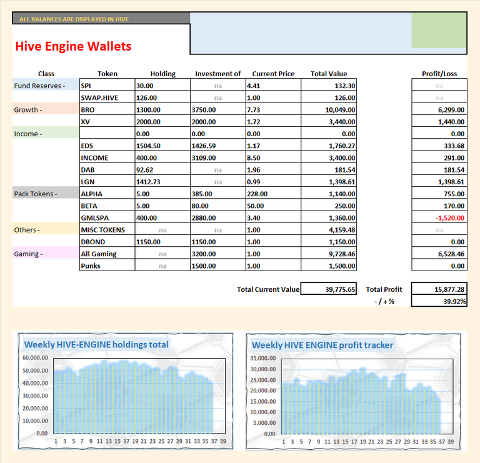Open the Weekly HIVE ENGINE profit tracker chart
480x463 pixels.
pos(353,392)
